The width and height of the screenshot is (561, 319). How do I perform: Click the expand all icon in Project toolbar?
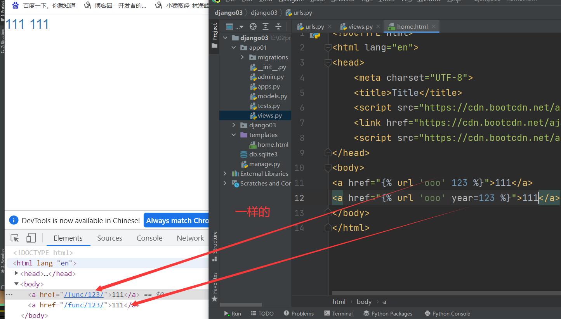coord(266,26)
